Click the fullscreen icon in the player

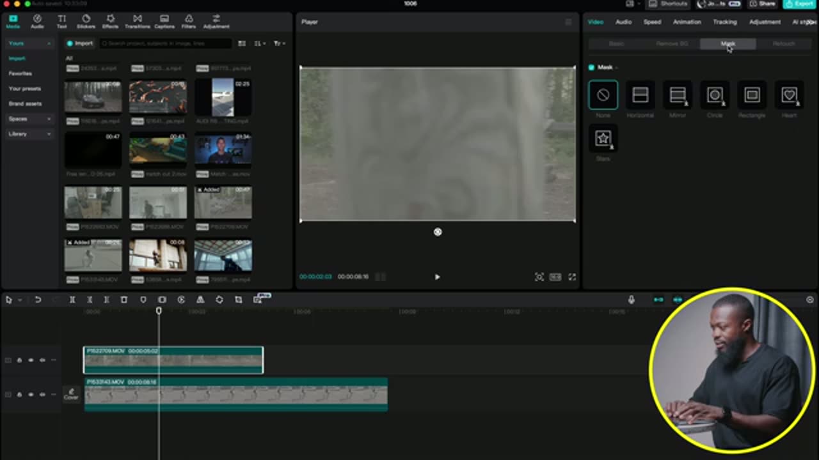coord(572,277)
